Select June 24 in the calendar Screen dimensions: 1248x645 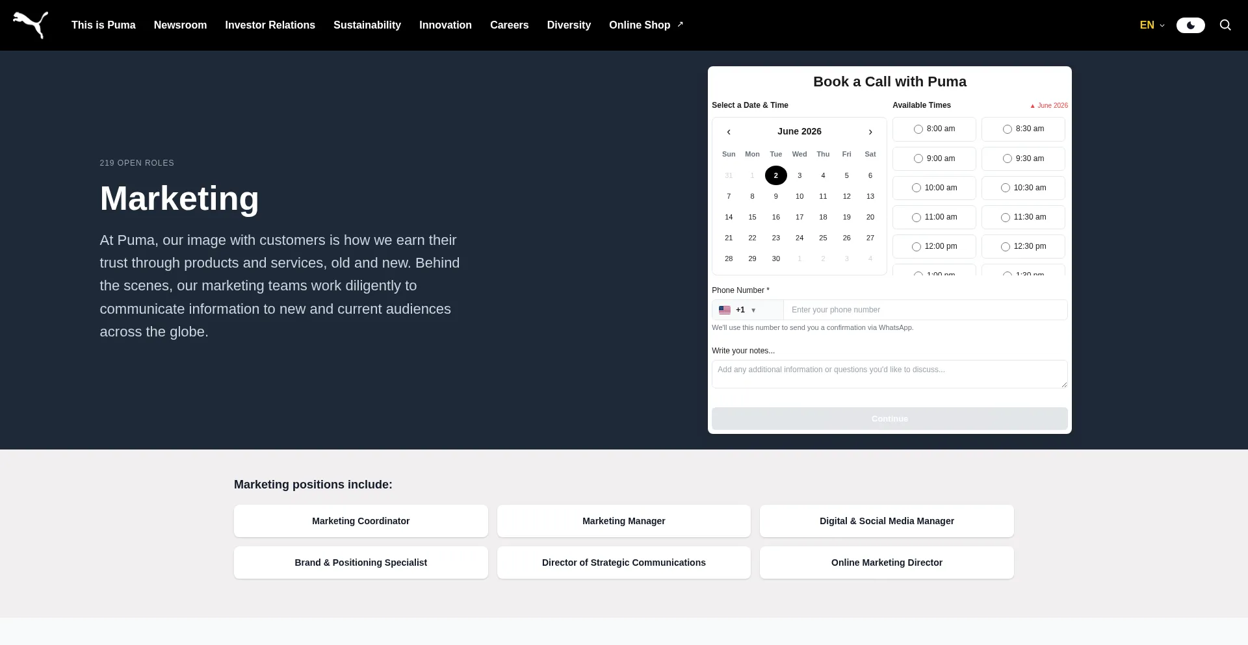799,238
